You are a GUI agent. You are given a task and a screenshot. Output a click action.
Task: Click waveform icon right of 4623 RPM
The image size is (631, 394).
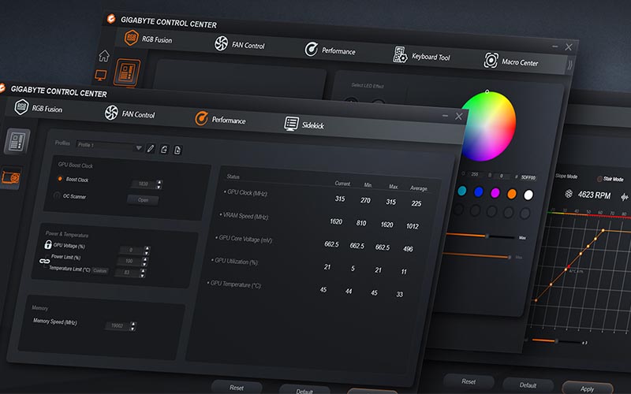coord(624,197)
